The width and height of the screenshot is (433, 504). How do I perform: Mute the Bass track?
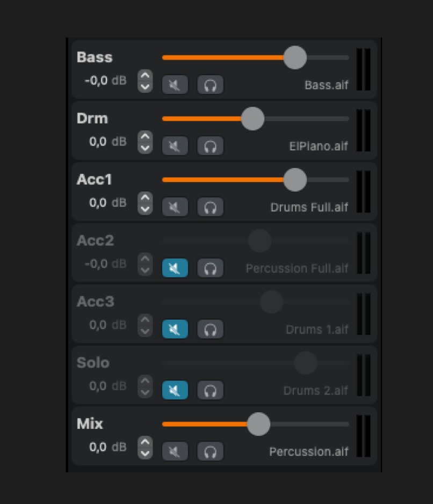point(175,85)
